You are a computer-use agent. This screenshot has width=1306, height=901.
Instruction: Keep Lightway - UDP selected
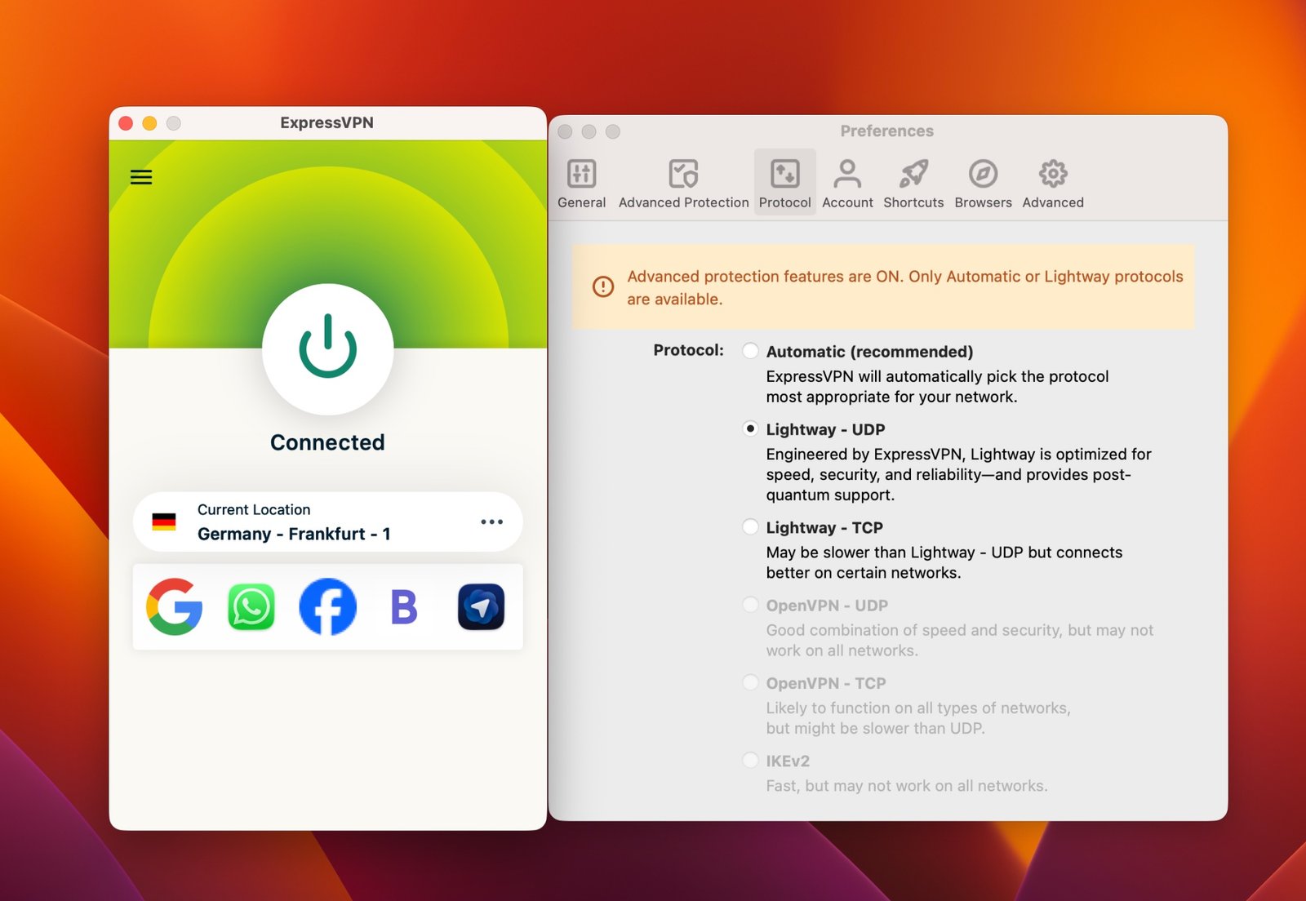(749, 428)
